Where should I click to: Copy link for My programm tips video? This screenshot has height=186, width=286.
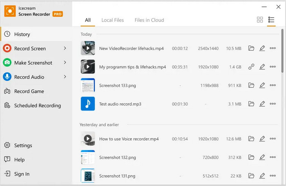tap(251, 67)
